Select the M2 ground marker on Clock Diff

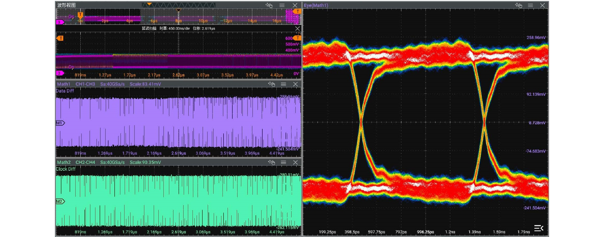[x=60, y=202]
